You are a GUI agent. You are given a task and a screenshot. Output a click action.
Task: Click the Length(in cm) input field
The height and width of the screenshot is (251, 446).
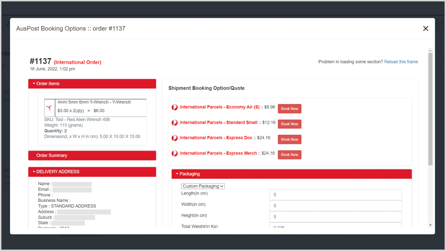click(335, 195)
